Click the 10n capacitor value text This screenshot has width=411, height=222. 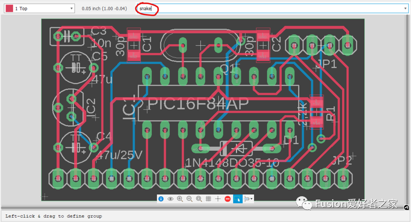(101, 43)
